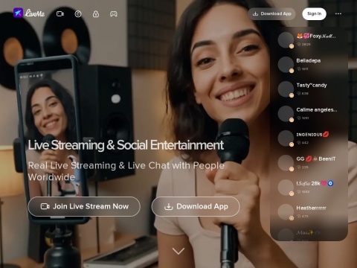Open GG BeenIT streamer avatar
The image size is (357, 268).
286,162
